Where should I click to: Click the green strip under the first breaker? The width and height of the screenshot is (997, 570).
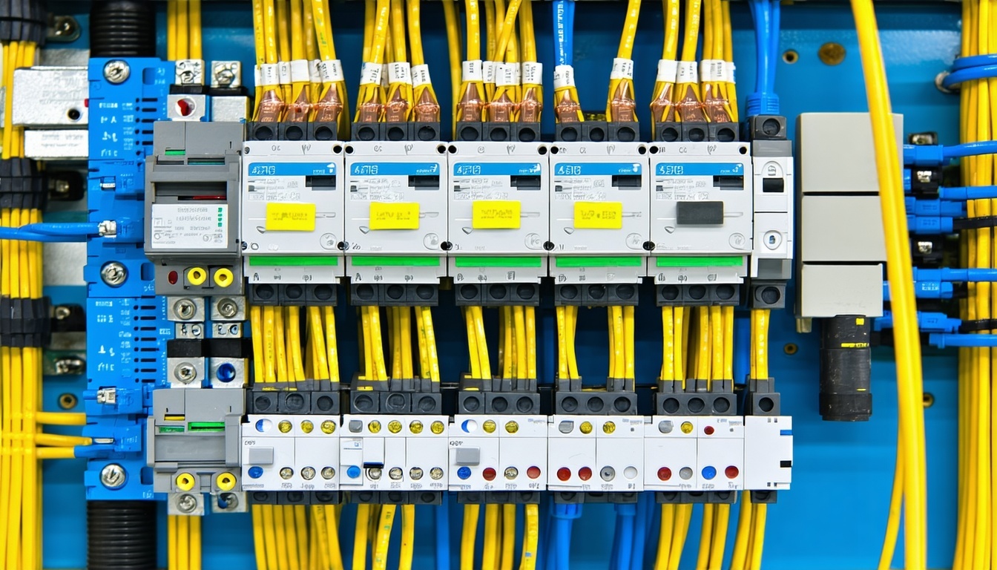(x=293, y=261)
